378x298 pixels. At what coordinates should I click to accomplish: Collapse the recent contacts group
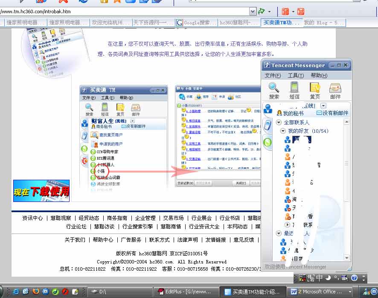279,234
